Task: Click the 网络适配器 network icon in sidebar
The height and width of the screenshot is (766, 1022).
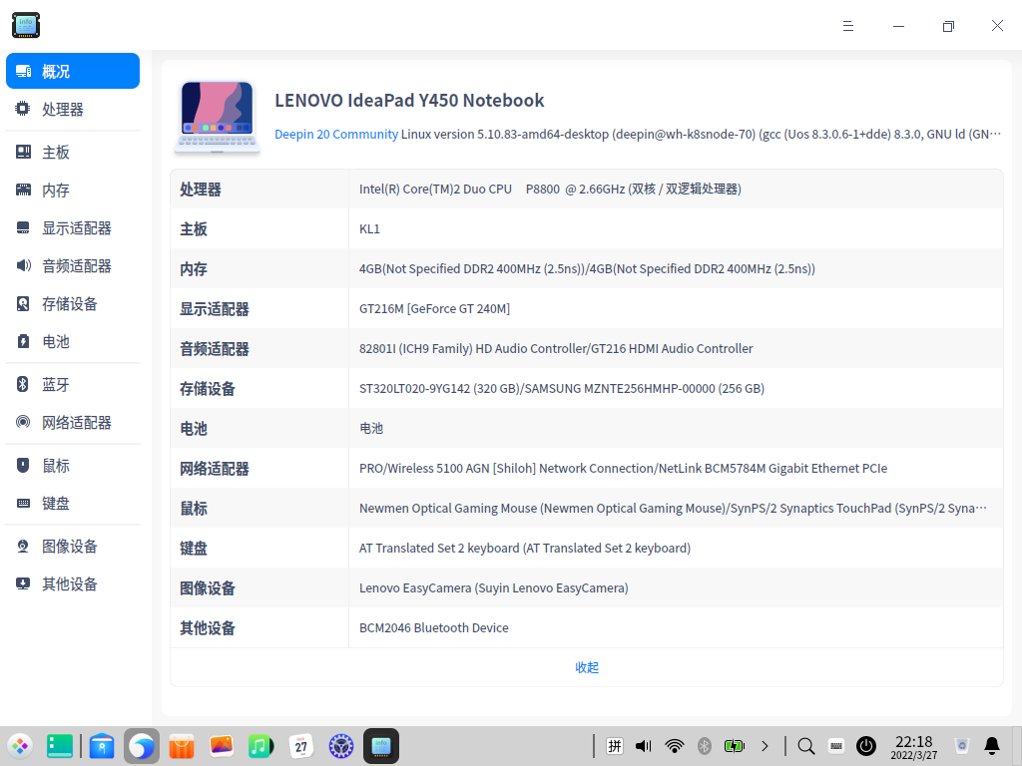Action: pyautogui.click(x=23, y=422)
